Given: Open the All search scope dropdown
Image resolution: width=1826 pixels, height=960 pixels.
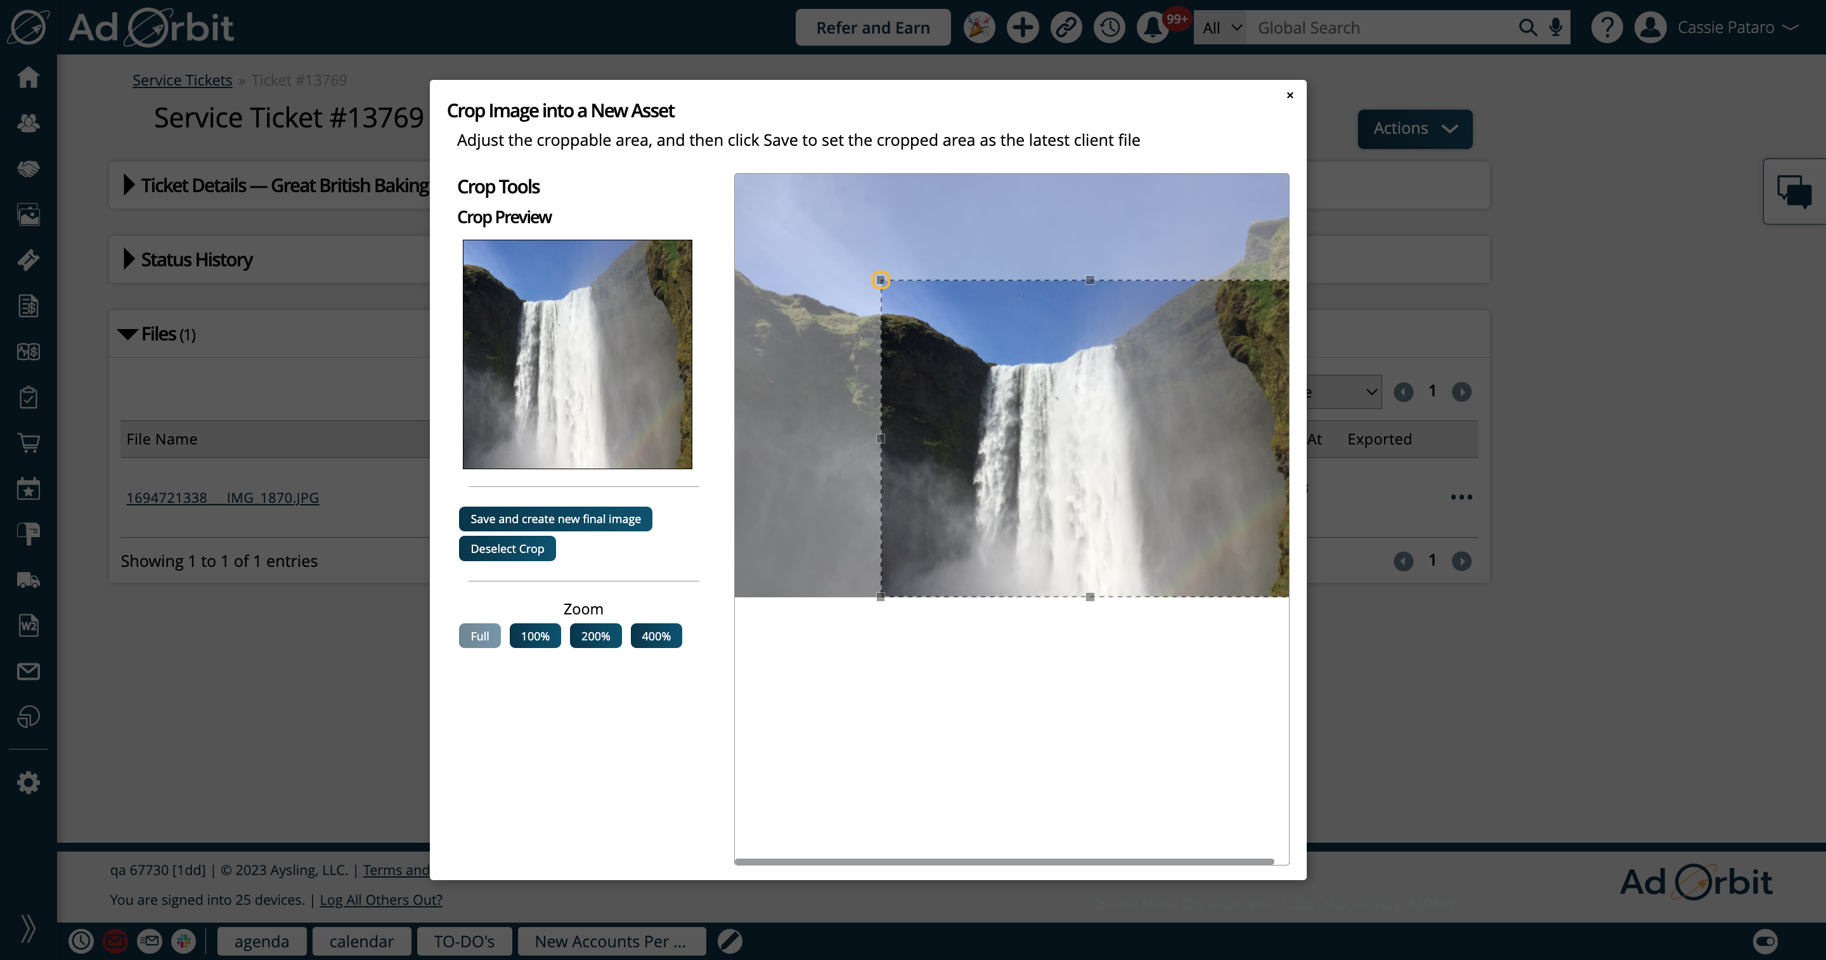Looking at the screenshot, I should (x=1221, y=28).
